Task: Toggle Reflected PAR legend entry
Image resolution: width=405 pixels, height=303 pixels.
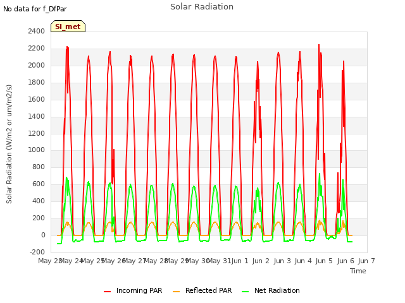Action: pyautogui.click(x=202, y=290)
